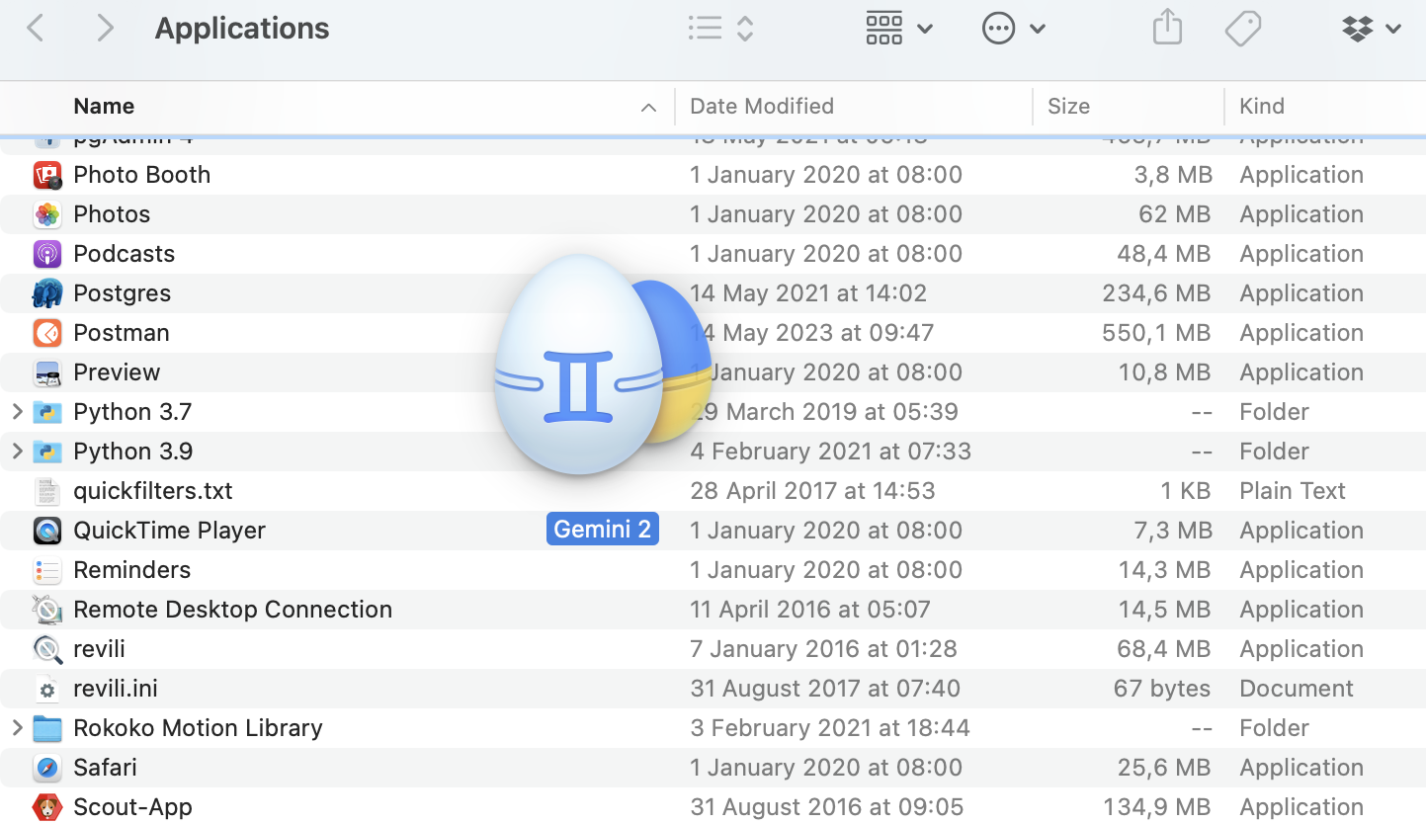Image resolution: width=1426 pixels, height=824 pixels.
Task: Select the Postman file name
Action: (121, 333)
